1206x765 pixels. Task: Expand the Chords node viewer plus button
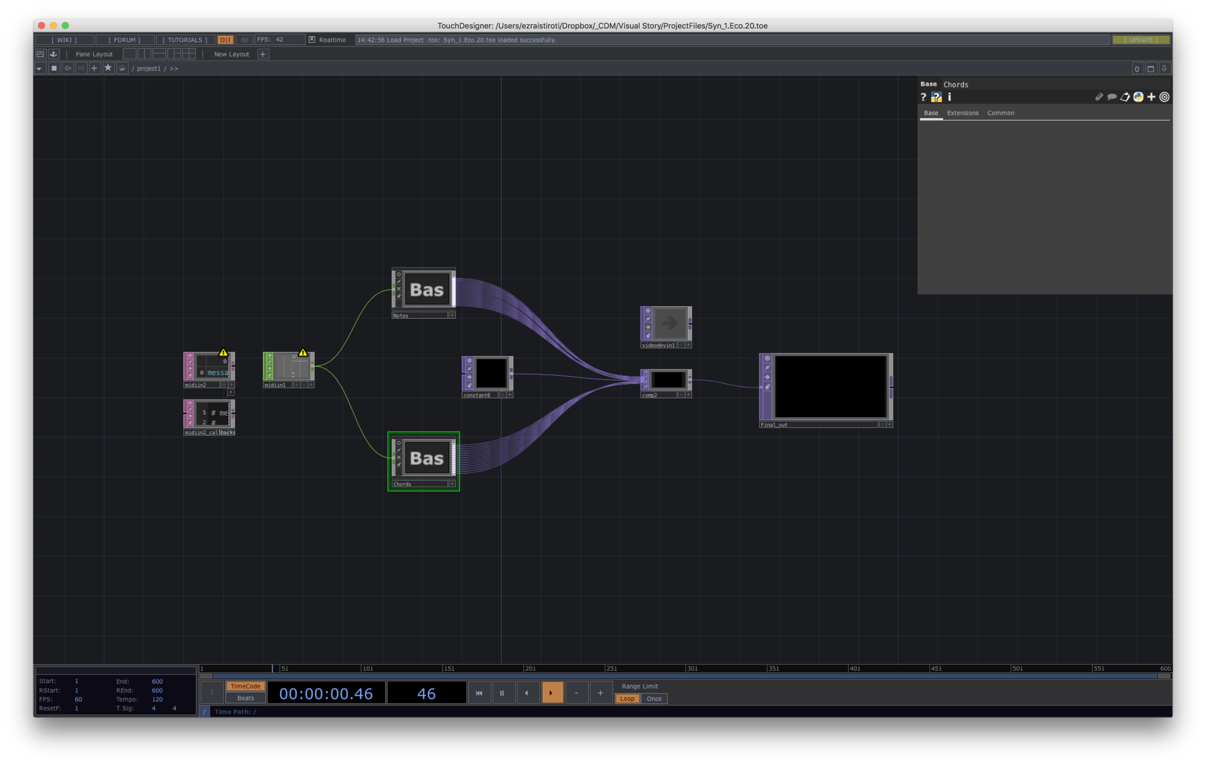[452, 484]
